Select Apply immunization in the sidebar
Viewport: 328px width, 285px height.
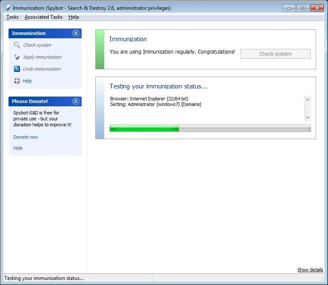pyautogui.click(x=43, y=57)
